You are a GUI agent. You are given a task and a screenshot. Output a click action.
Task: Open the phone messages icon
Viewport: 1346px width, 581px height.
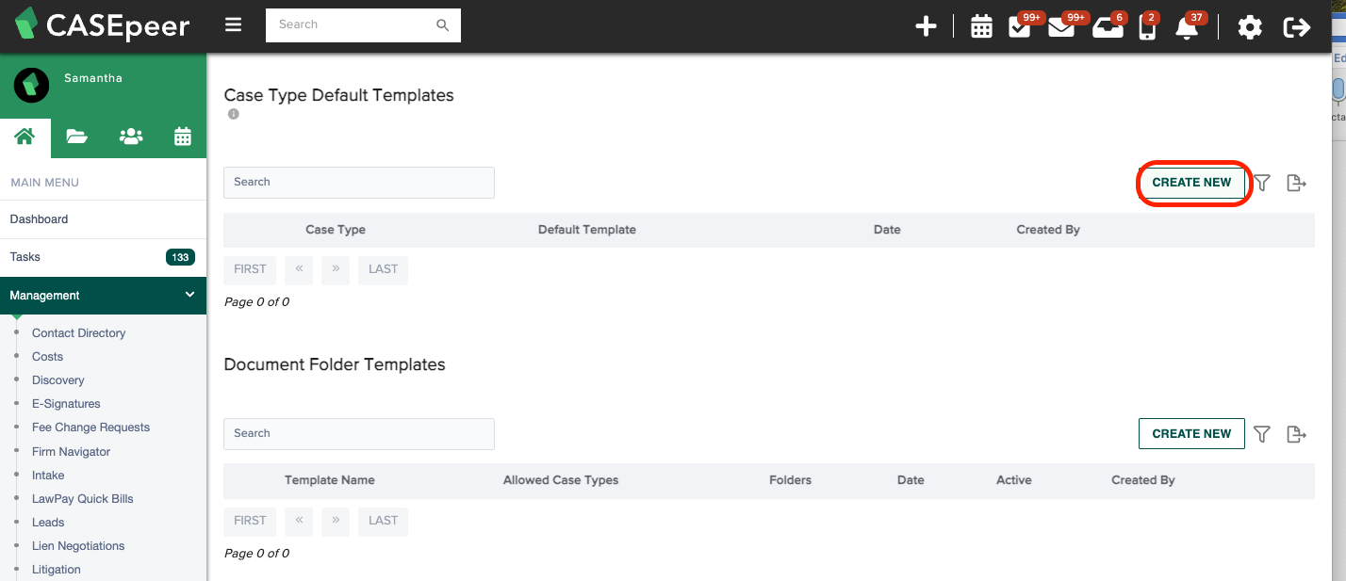pyautogui.click(x=1147, y=28)
